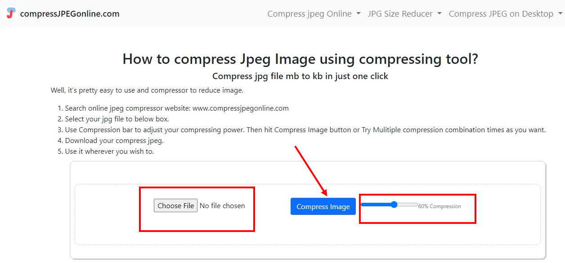Hit the blue Compress Image button

point(323,206)
